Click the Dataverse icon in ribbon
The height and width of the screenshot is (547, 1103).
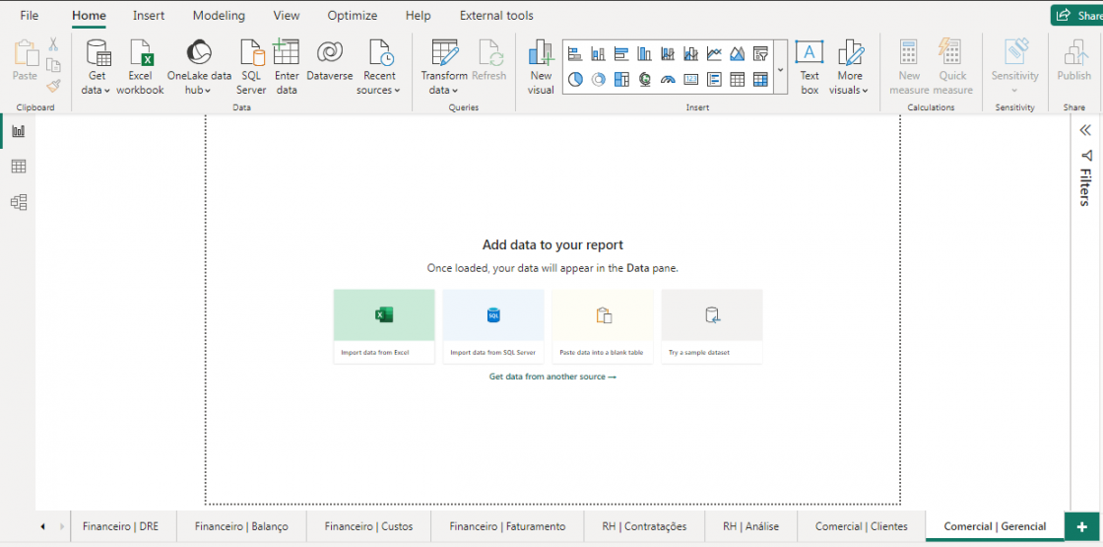[x=329, y=61]
